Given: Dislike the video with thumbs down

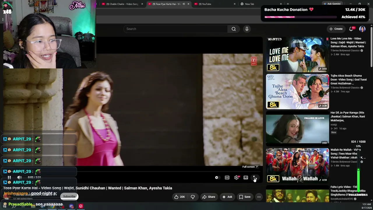Looking at the screenshot, I should coord(193,197).
